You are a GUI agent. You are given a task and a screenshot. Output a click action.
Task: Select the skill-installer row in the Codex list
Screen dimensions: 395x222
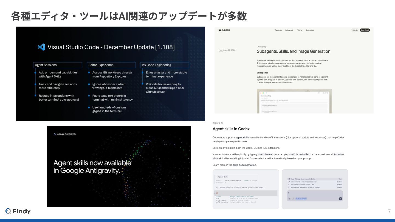click(315, 187)
